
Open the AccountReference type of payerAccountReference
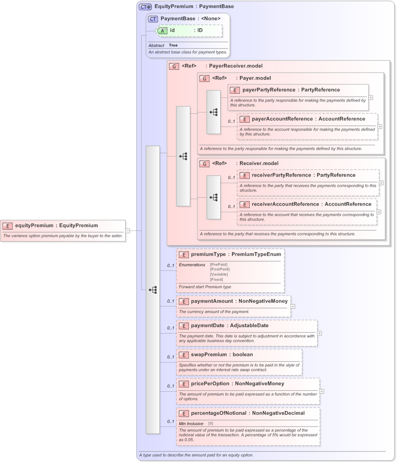coord(342,119)
